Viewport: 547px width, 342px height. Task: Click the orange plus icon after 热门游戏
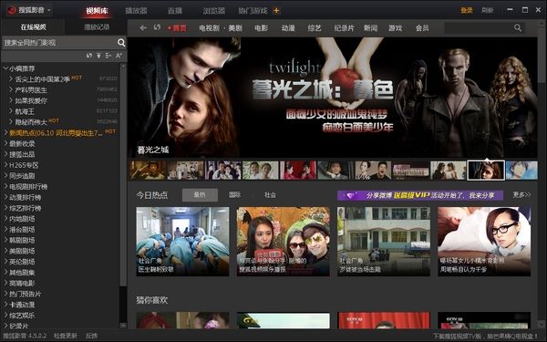pos(276,10)
